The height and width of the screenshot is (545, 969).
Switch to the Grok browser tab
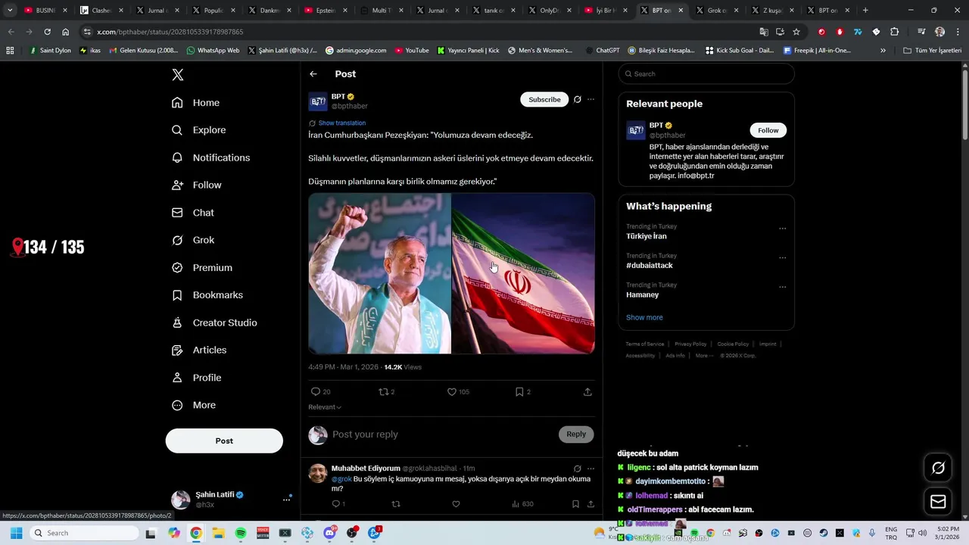(718, 11)
